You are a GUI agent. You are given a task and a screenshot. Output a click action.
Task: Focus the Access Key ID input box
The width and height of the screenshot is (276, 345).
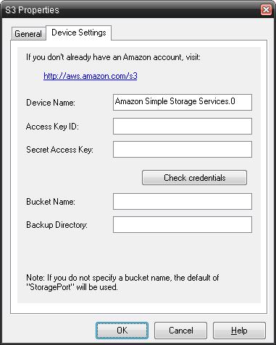pos(183,126)
